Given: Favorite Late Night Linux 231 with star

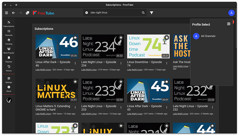Looking at the screenshot, I should (x=167, y=126).
